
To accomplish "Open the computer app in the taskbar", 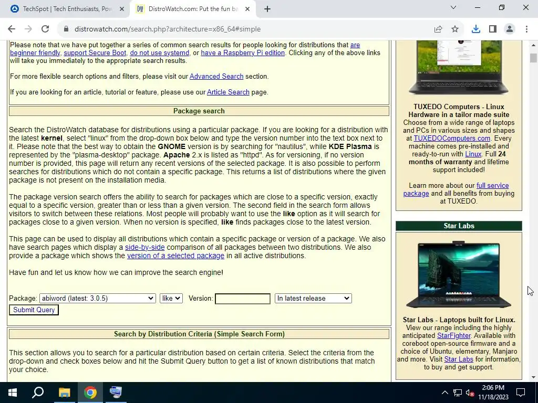I will [x=116, y=393].
